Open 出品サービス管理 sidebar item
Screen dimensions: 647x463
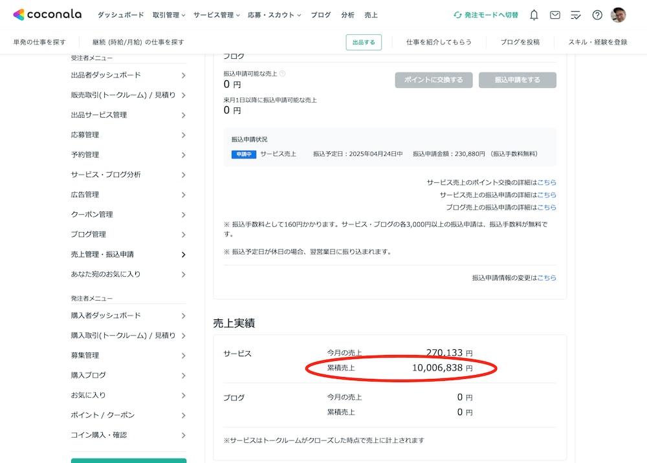(128, 115)
